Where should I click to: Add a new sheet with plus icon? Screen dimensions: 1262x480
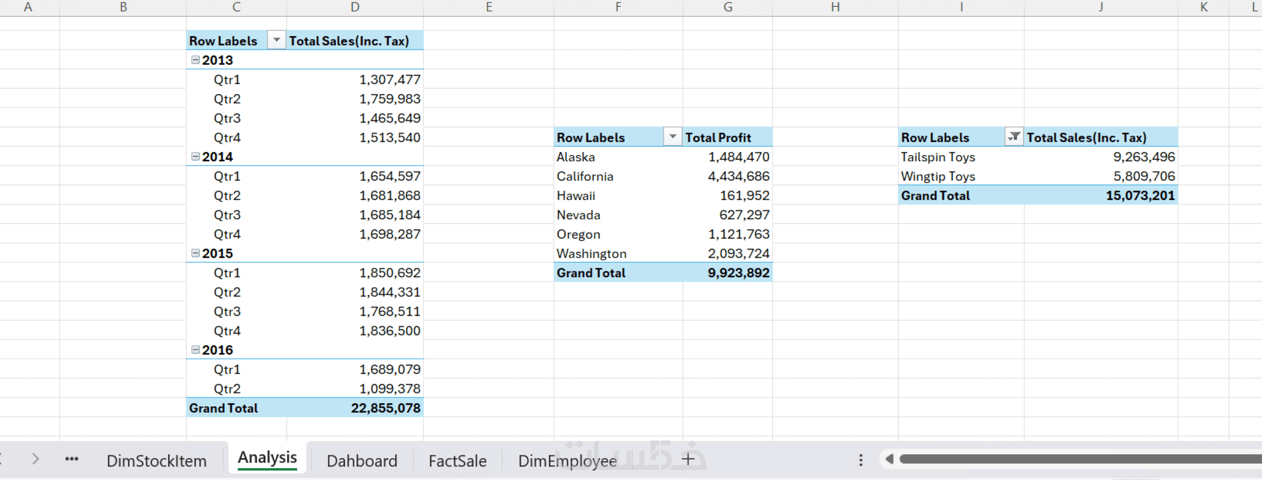point(688,460)
